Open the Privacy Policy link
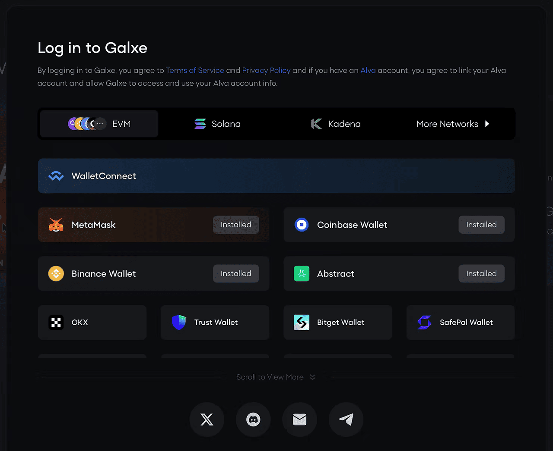This screenshot has height=451, width=553. [266, 70]
